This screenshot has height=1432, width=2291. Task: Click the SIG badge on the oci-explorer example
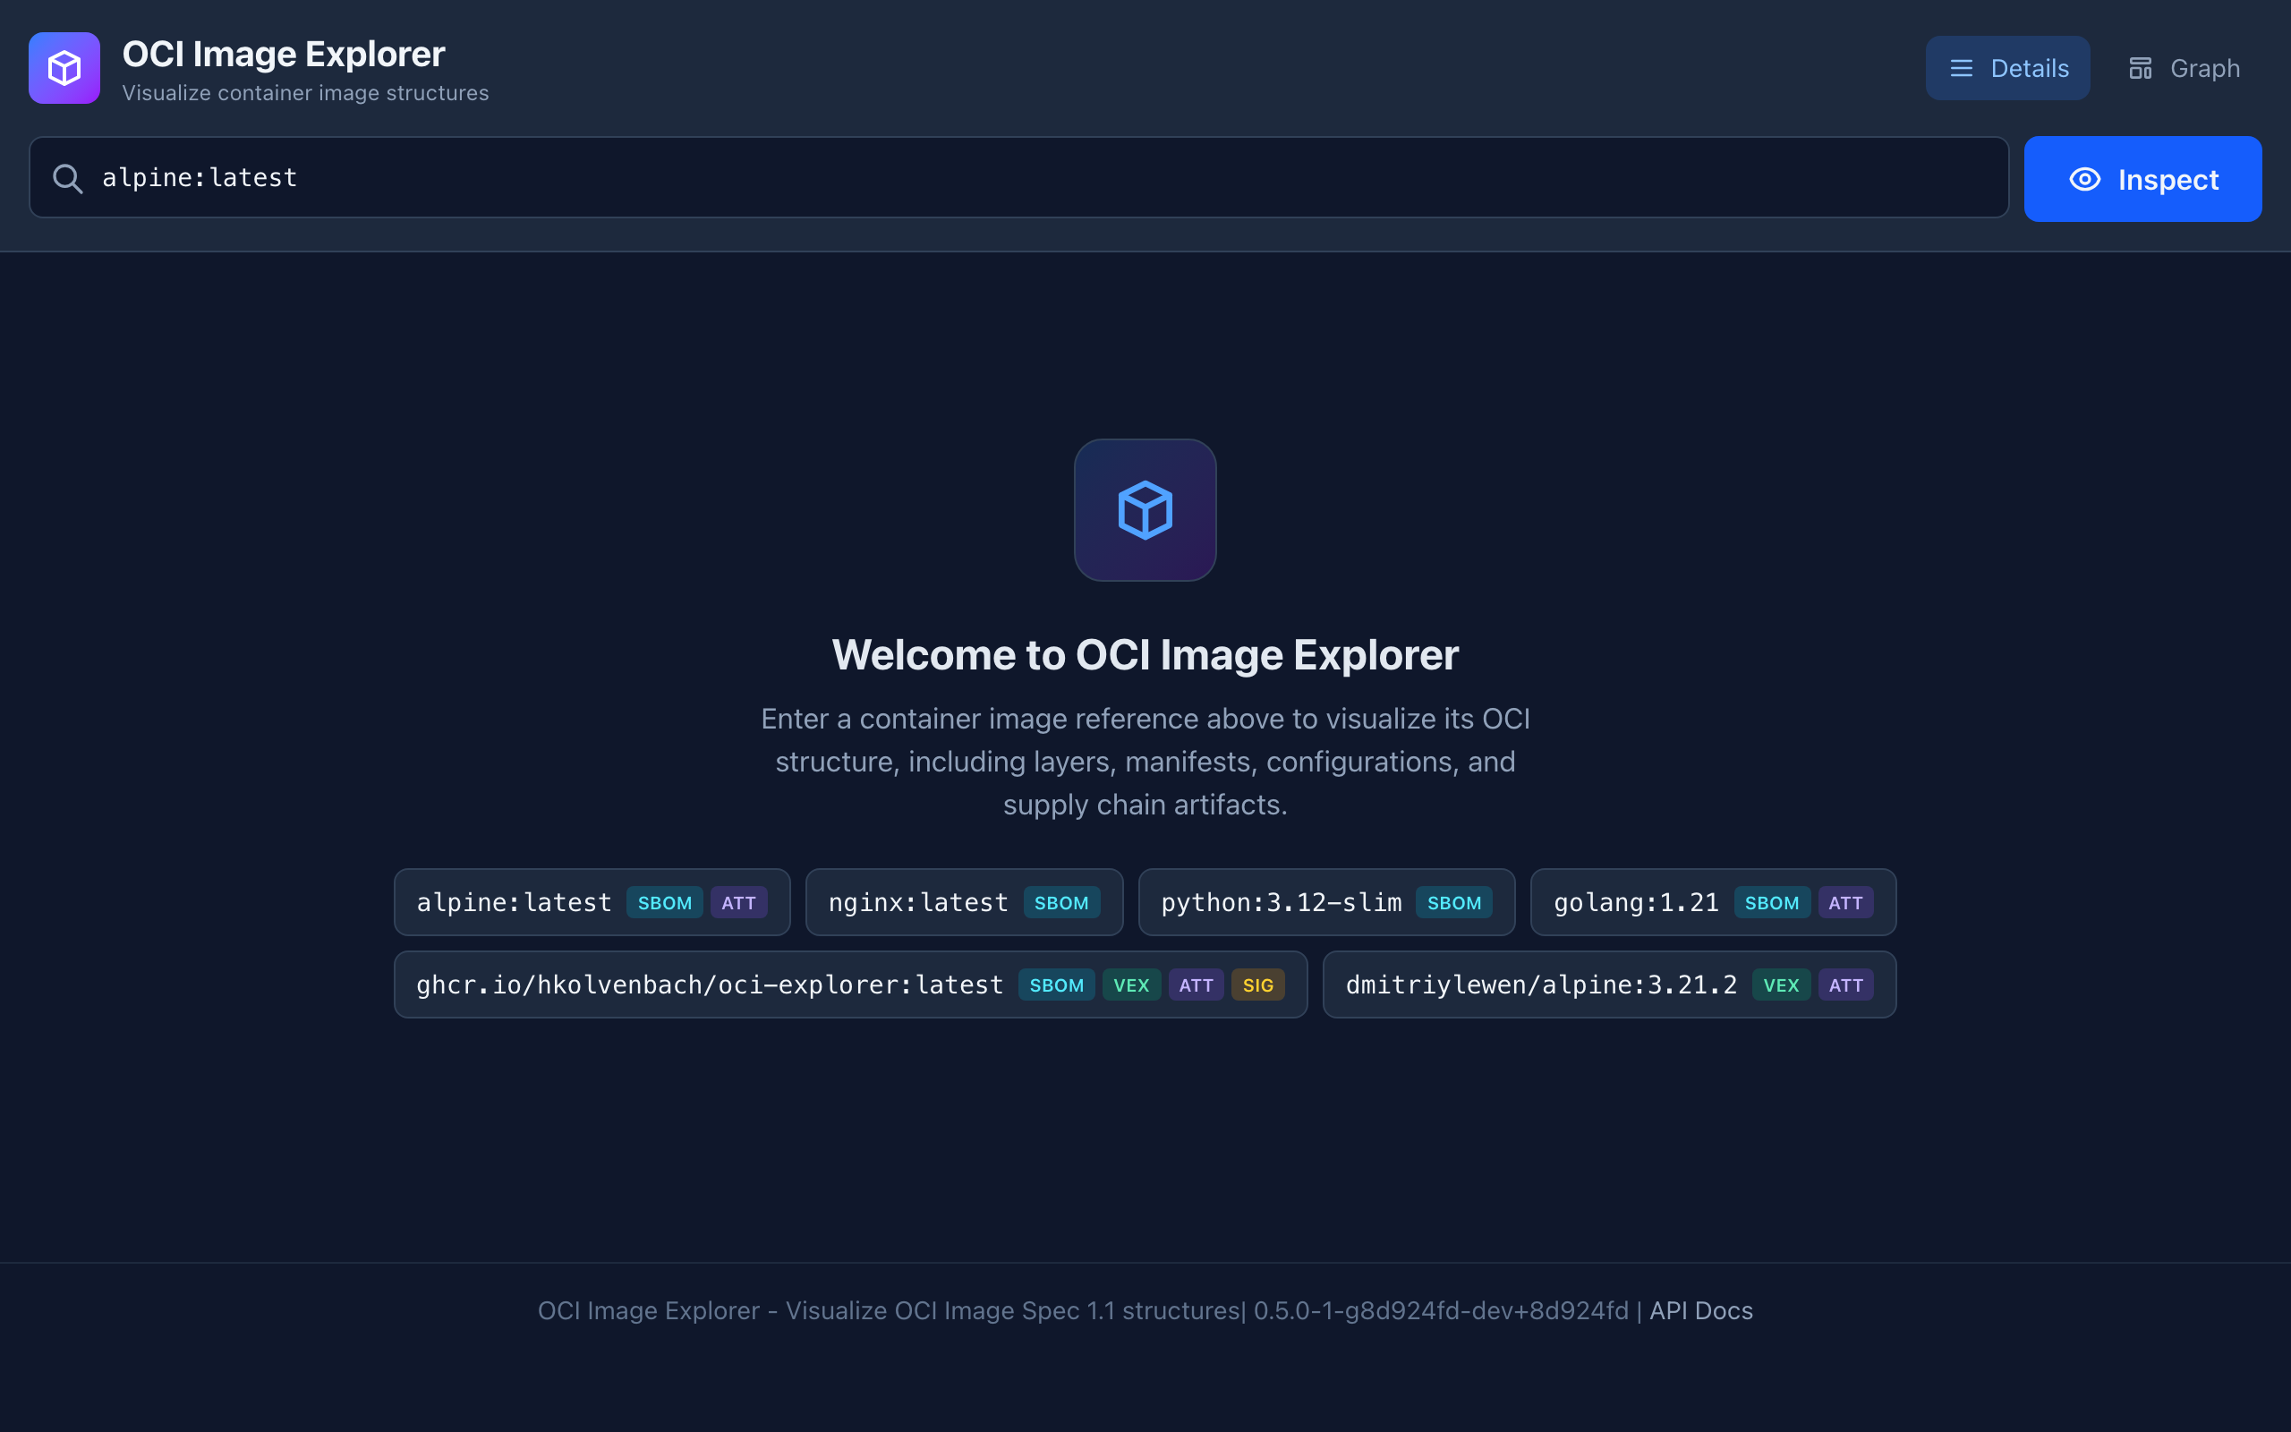pos(1258,985)
